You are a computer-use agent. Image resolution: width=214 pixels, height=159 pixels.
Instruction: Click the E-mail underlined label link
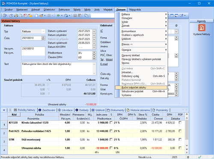(104, 64)
